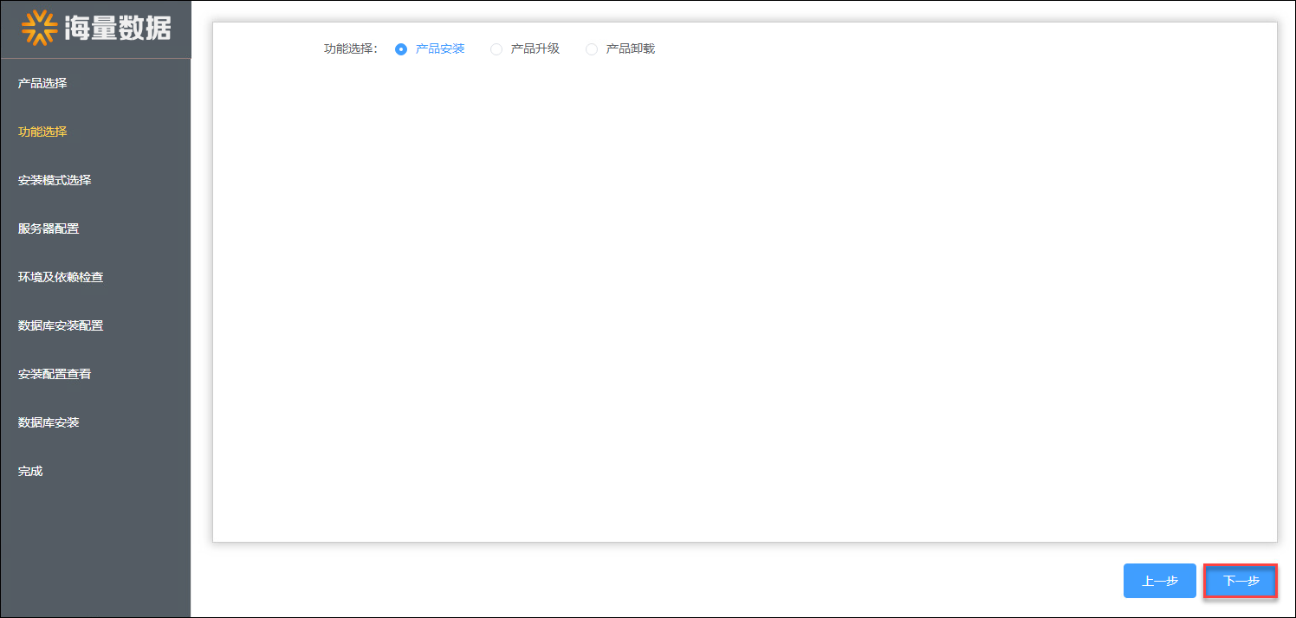Image resolution: width=1296 pixels, height=618 pixels.
Task: Open 数据库安装配置 sidebar item
Action: (x=61, y=325)
